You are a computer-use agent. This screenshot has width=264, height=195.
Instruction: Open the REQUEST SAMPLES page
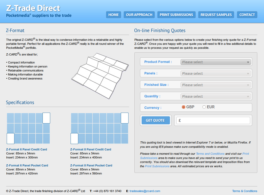[216, 15]
